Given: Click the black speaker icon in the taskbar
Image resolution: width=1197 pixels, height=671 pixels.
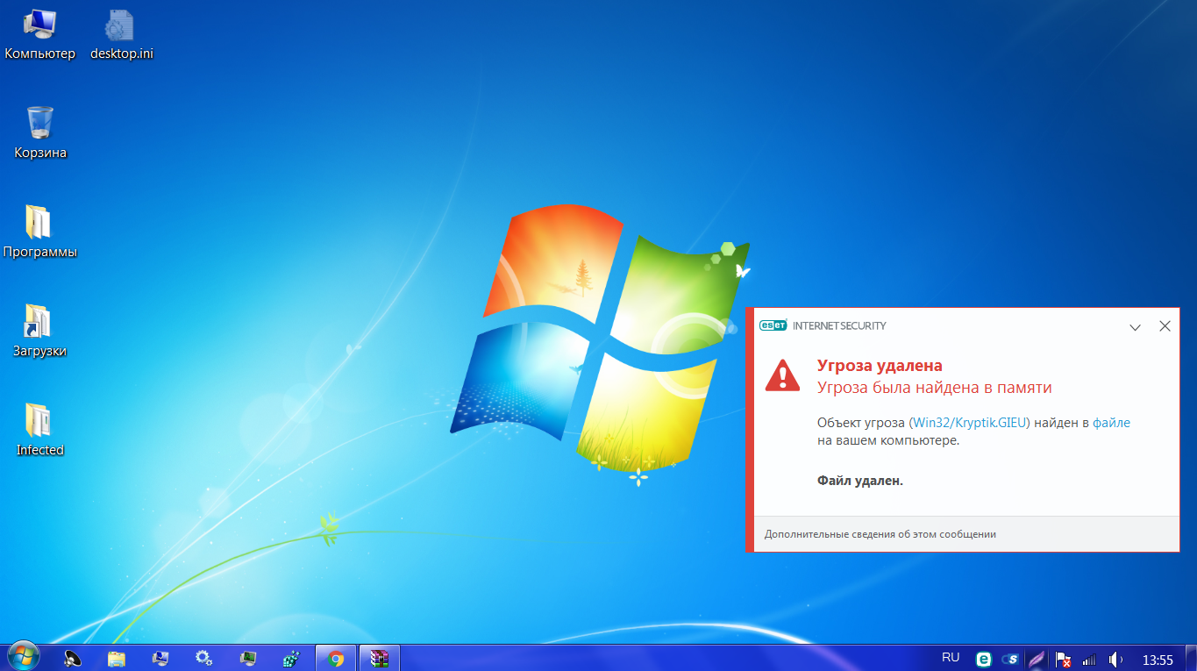Looking at the screenshot, I should point(74,659).
